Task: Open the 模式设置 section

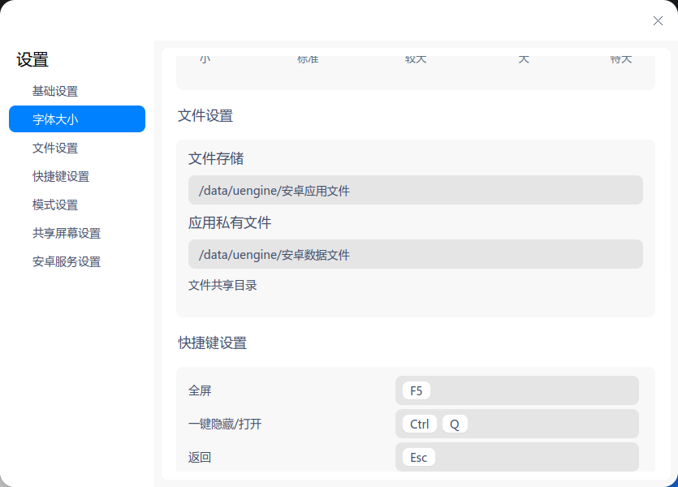Action: tap(57, 205)
